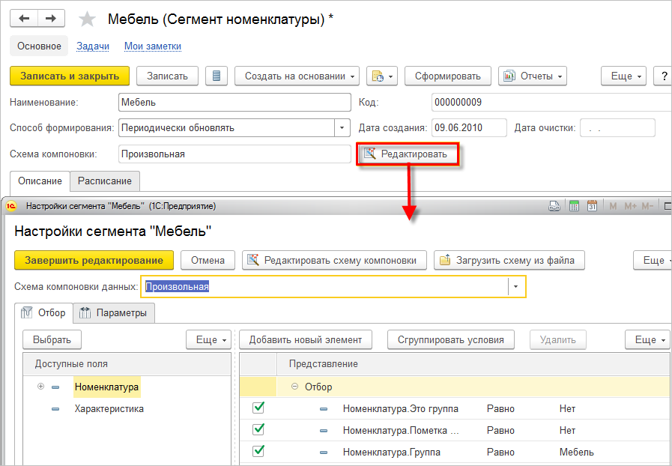The width and height of the screenshot is (672, 466).
Task: Click the back navigation arrow
Action: click(x=24, y=18)
